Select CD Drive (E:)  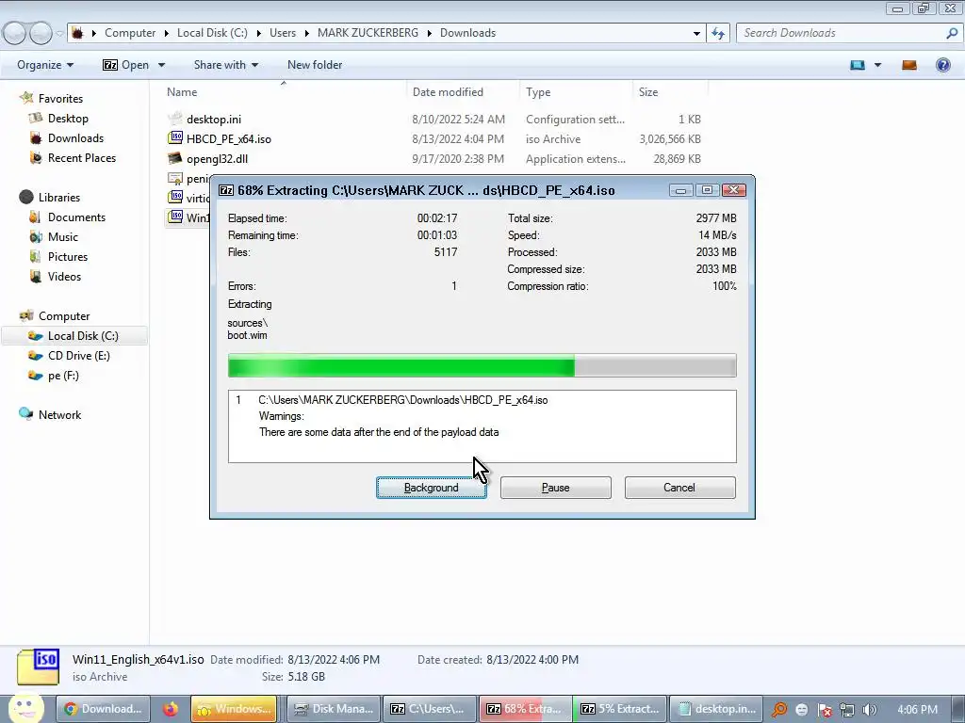point(79,355)
